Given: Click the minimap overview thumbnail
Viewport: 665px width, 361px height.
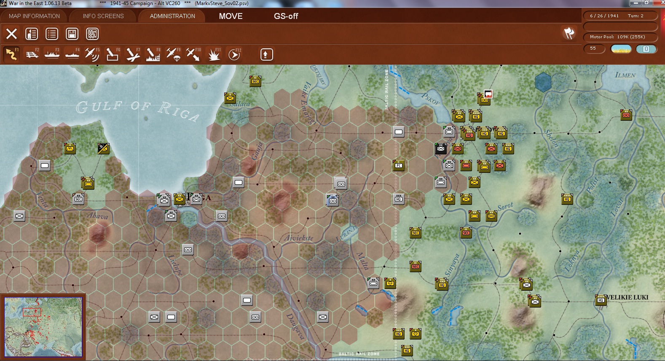Looking at the screenshot, I should pos(43,327).
